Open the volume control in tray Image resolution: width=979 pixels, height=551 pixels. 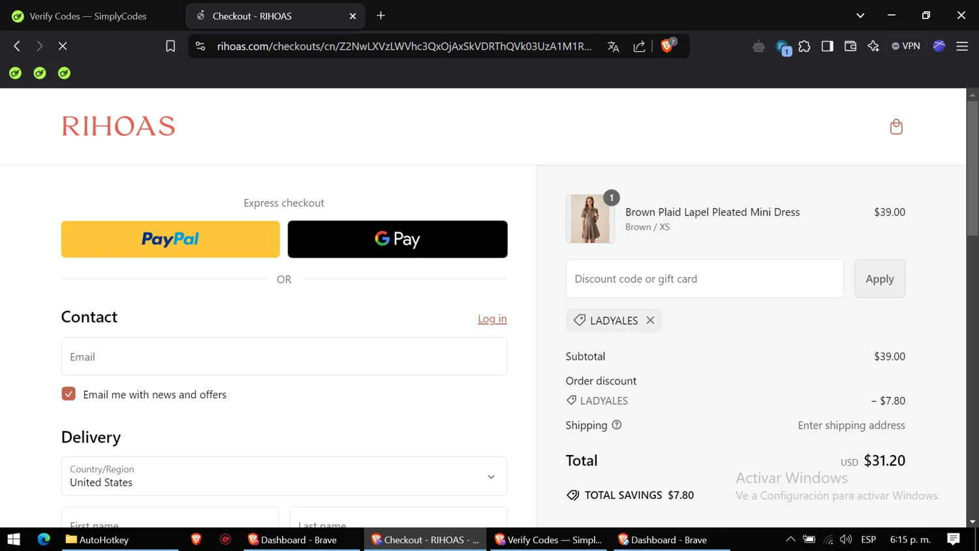(846, 539)
